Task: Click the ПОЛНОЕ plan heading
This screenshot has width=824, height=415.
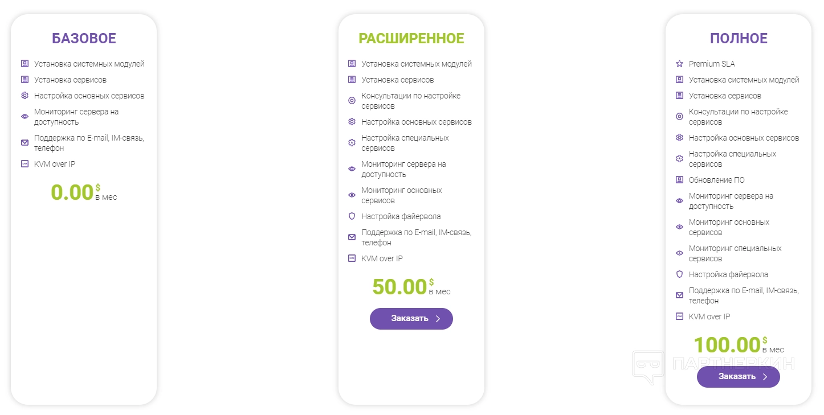Action: click(739, 39)
